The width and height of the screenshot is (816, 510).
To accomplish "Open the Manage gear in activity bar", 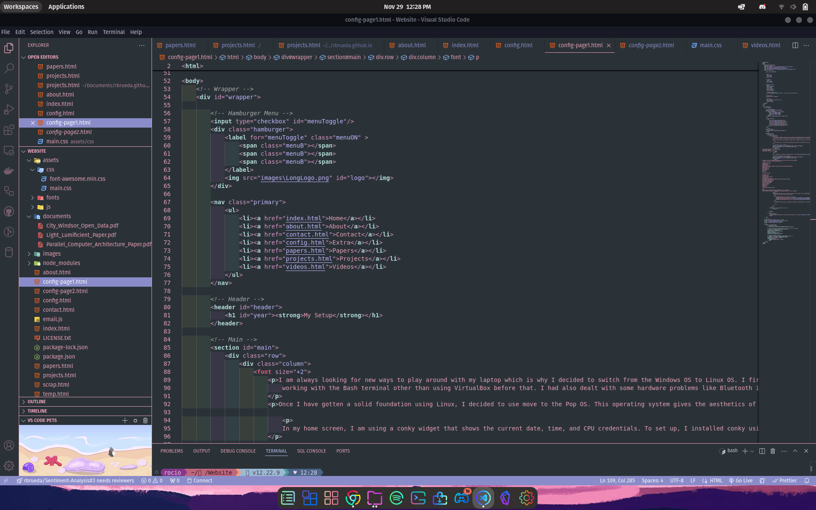I will (x=9, y=466).
